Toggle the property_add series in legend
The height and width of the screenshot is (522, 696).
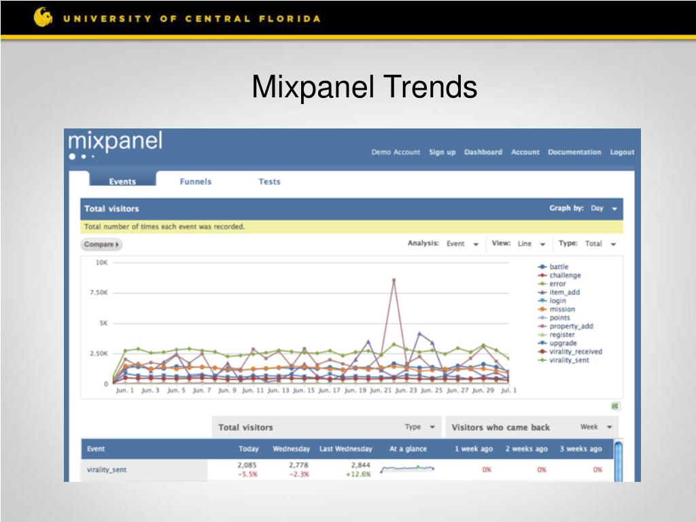click(565, 326)
